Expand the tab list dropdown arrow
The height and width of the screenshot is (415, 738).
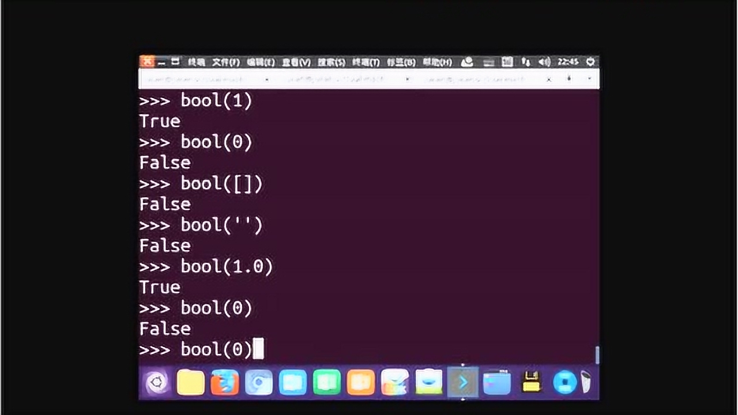[x=589, y=79]
